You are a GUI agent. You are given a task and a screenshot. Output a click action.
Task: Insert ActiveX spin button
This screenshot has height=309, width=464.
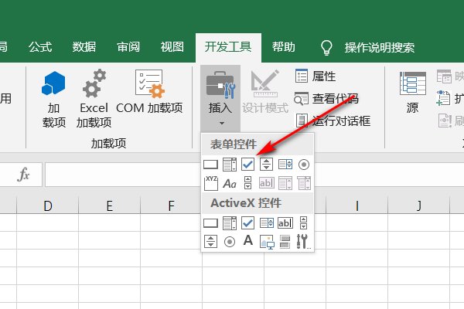pyautogui.click(x=210, y=242)
